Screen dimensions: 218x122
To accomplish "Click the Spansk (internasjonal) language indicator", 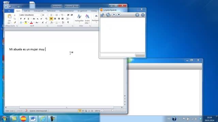I will [38, 111].
